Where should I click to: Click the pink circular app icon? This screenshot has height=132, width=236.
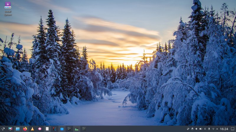40,129
